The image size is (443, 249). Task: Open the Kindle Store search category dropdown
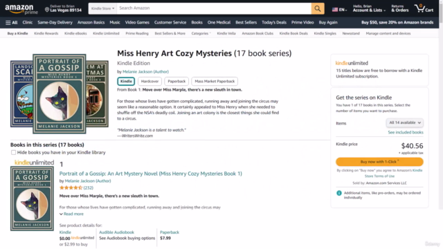point(103,8)
